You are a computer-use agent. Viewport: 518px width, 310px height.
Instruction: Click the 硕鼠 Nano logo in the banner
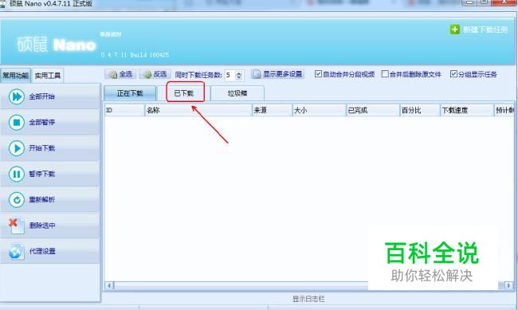click(x=57, y=45)
